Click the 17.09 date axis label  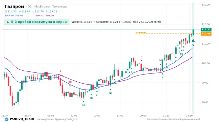coord(120,116)
